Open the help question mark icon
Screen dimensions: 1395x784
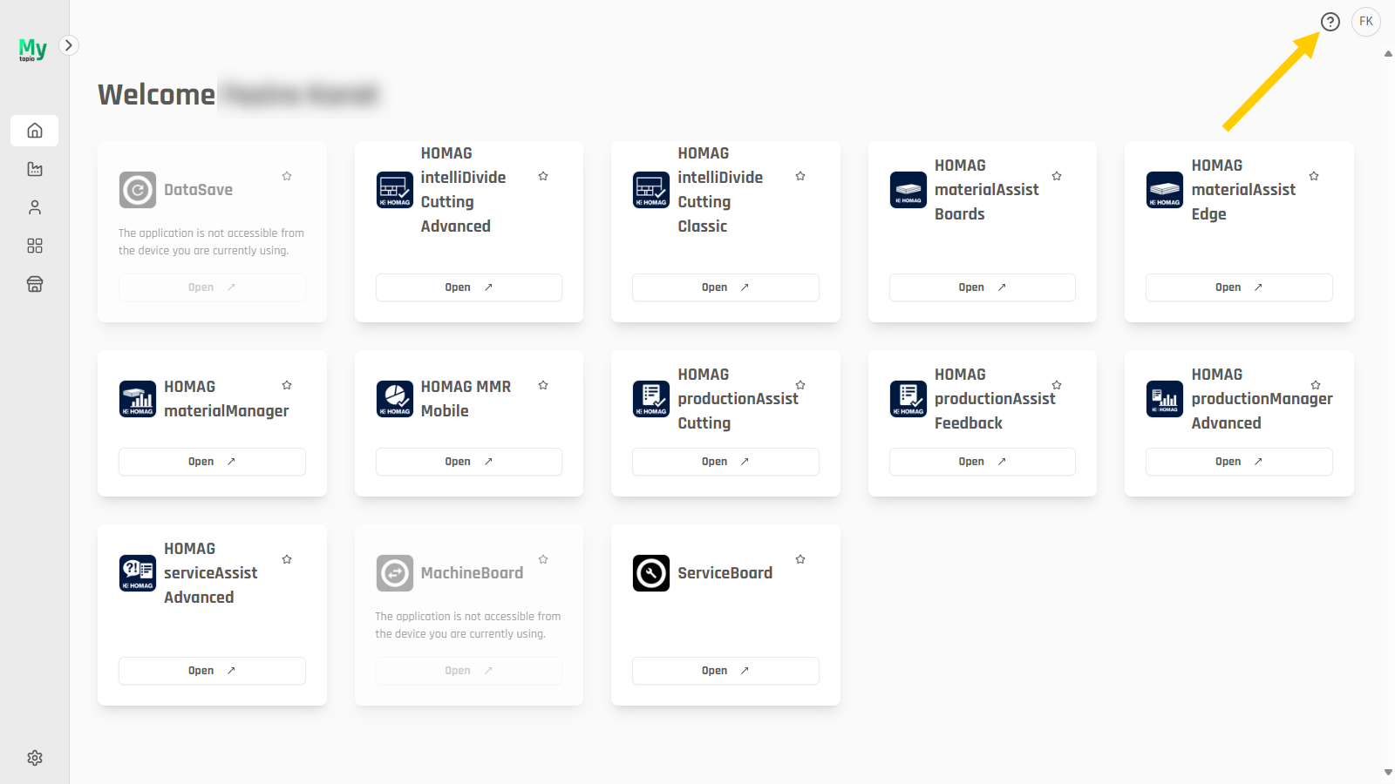pyautogui.click(x=1330, y=22)
